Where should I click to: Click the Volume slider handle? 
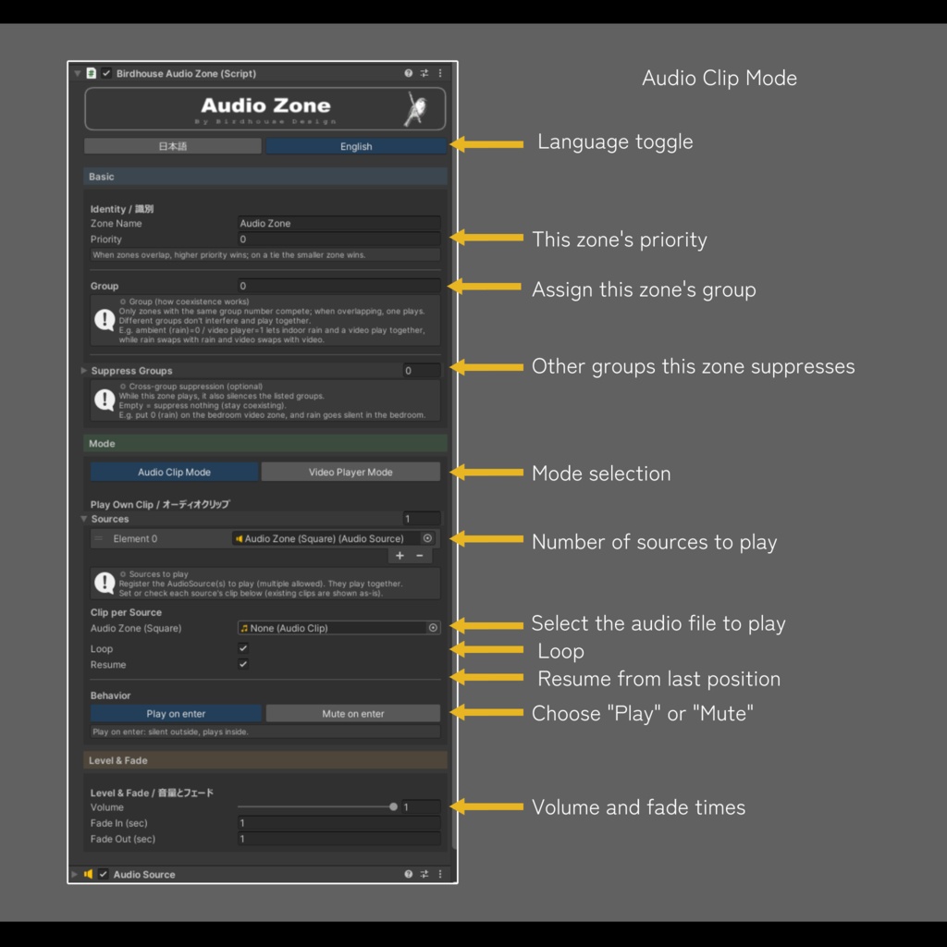click(x=393, y=806)
